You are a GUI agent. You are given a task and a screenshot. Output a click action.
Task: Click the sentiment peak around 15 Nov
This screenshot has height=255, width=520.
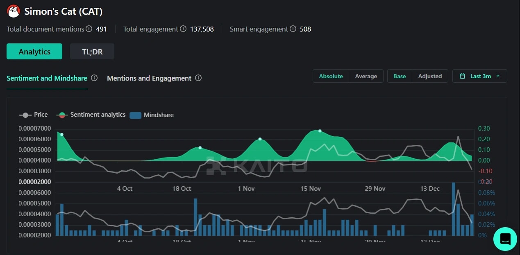point(320,131)
